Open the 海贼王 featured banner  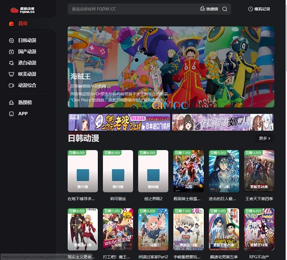coord(171,67)
